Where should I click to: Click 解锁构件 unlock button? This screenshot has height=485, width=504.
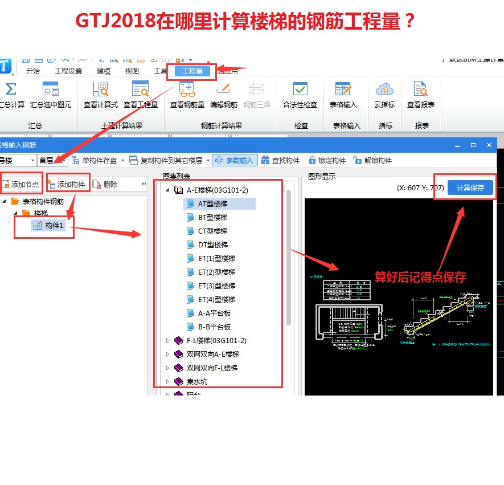pos(372,160)
